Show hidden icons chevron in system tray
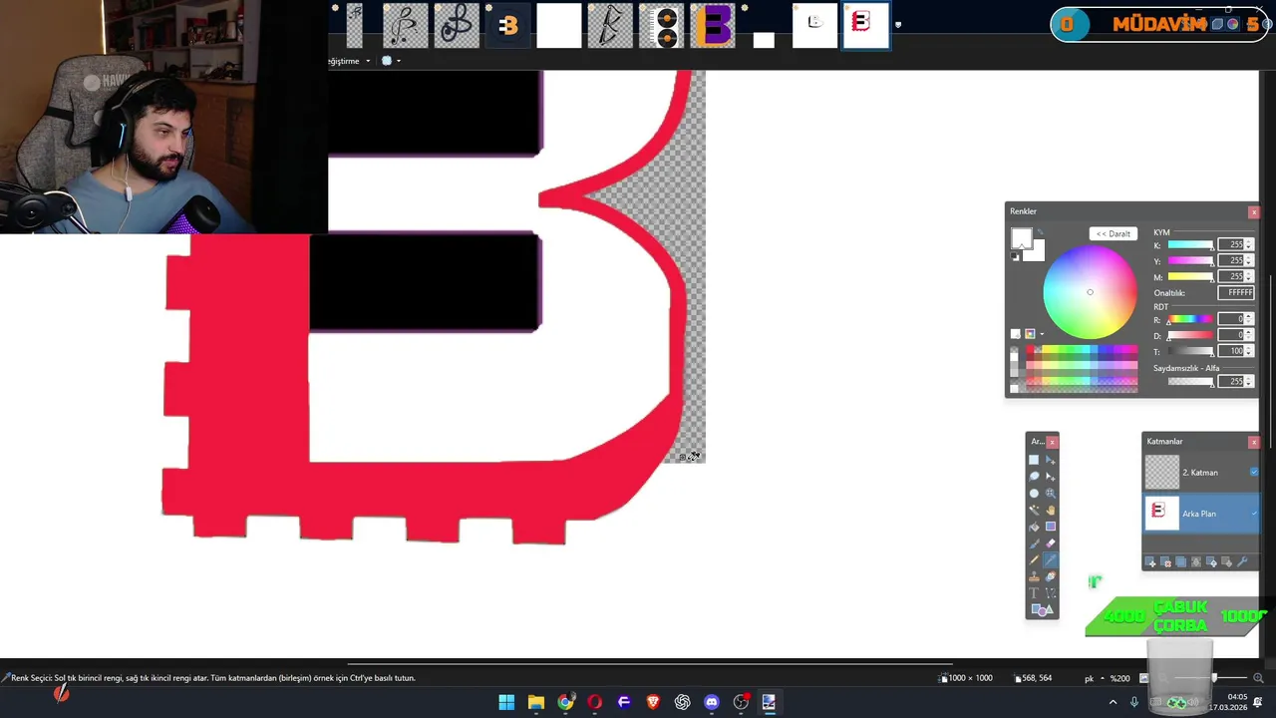1276x718 pixels. tap(1113, 702)
